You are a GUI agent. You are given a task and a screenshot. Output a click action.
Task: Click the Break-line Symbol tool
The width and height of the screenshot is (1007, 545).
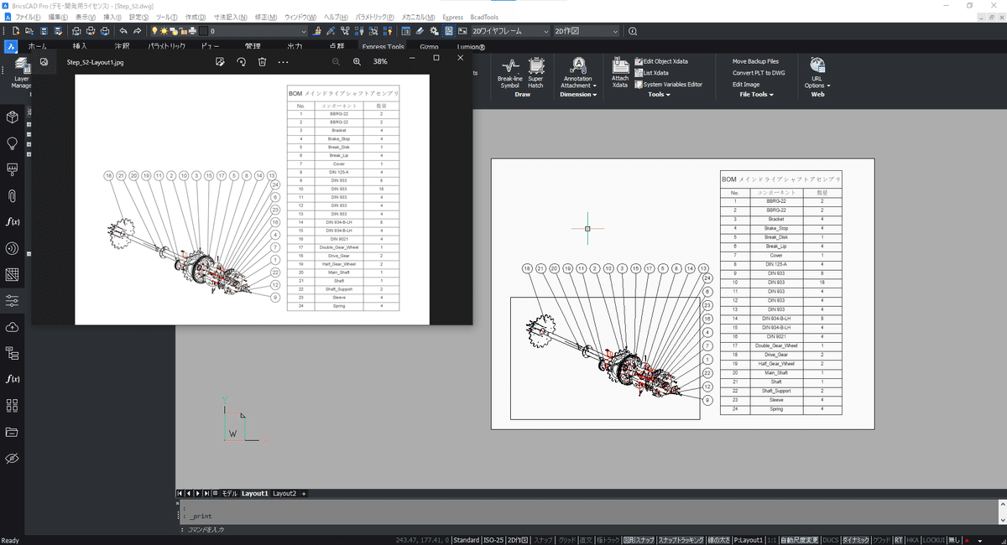tap(509, 72)
